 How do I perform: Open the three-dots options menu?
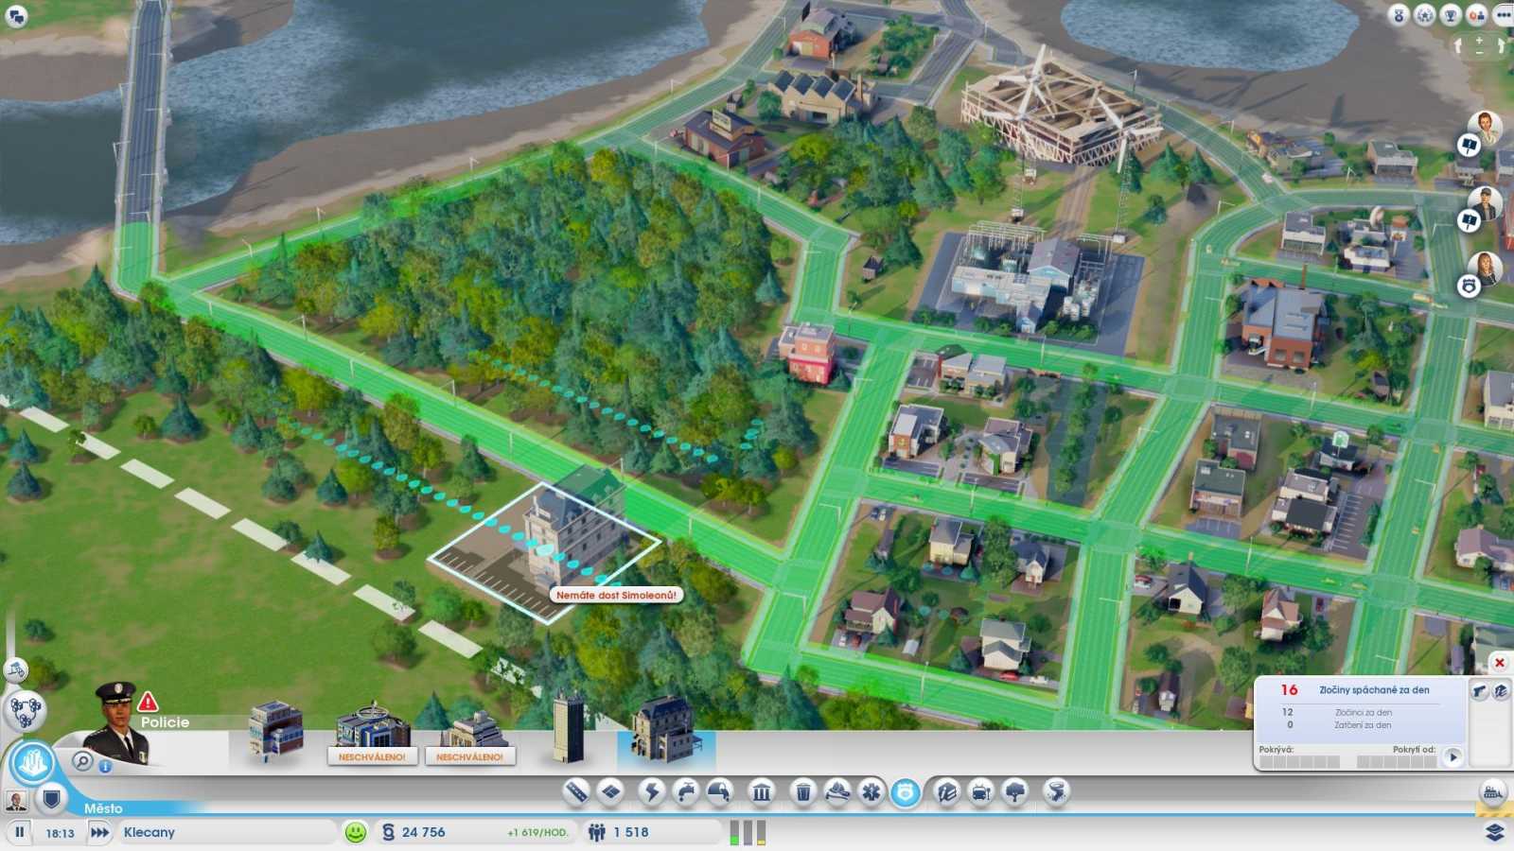click(x=1503, y=14)
